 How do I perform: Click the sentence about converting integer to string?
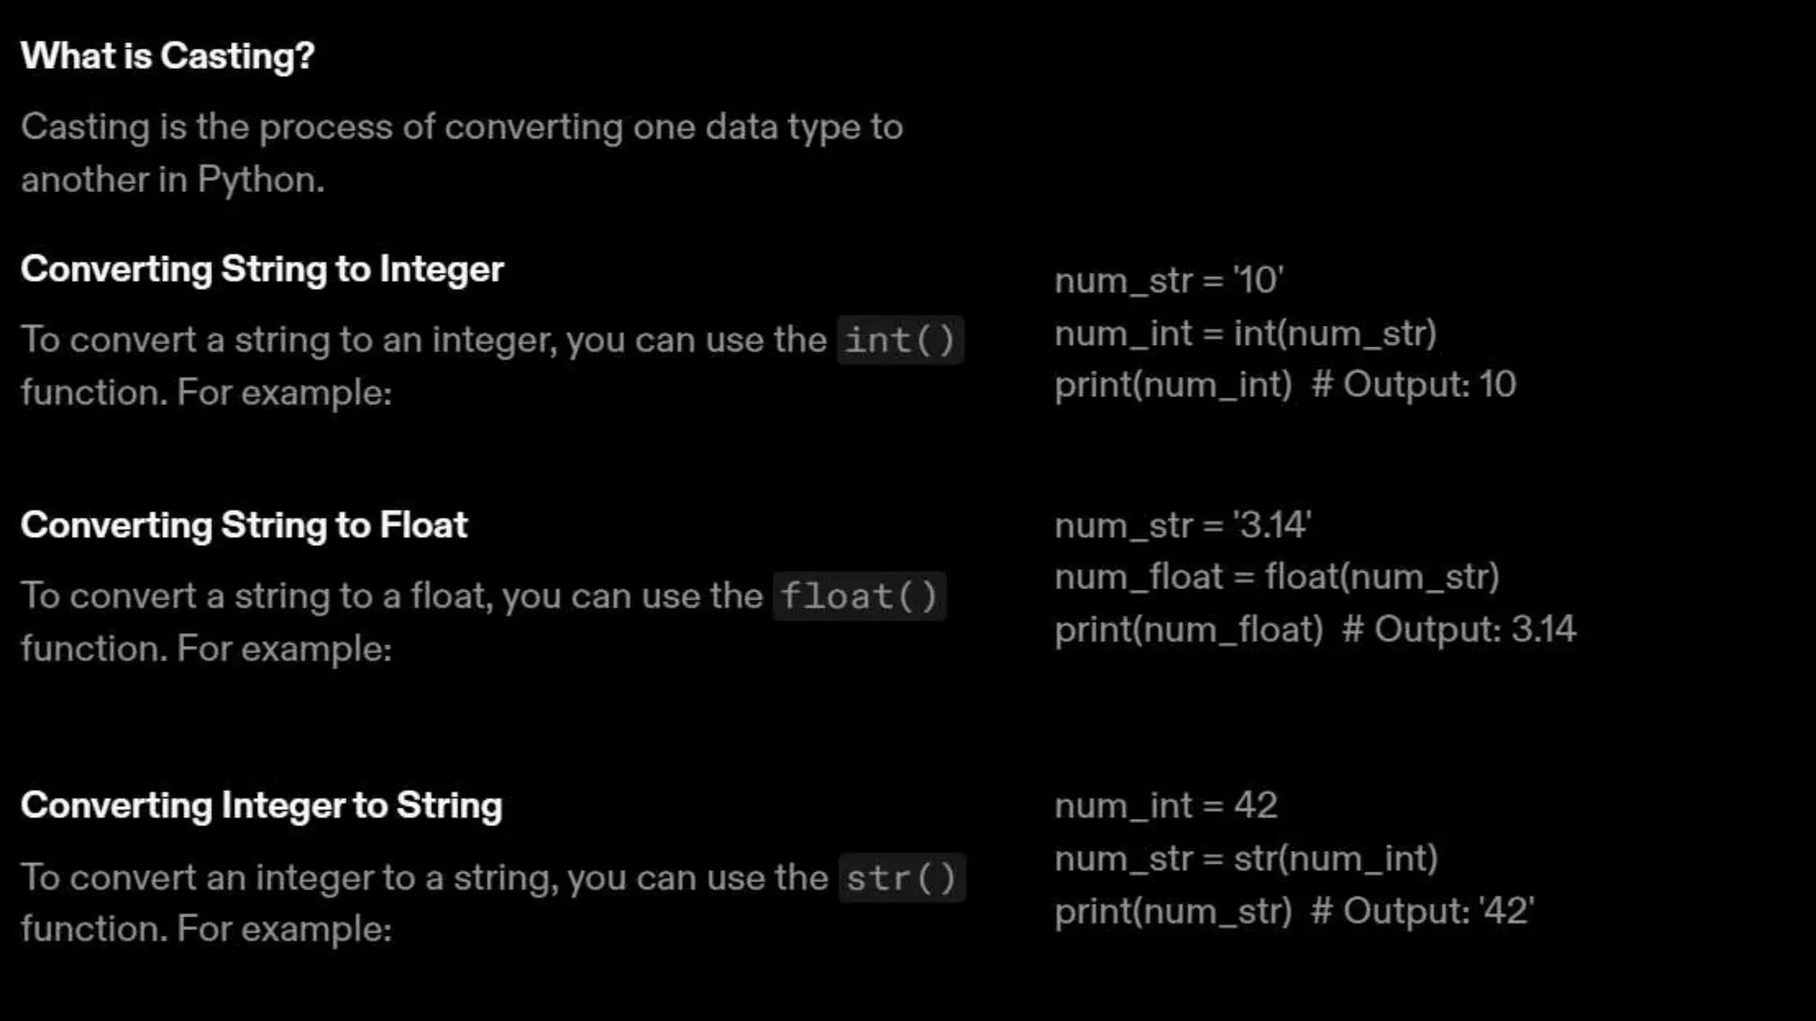tap(424, 878)
